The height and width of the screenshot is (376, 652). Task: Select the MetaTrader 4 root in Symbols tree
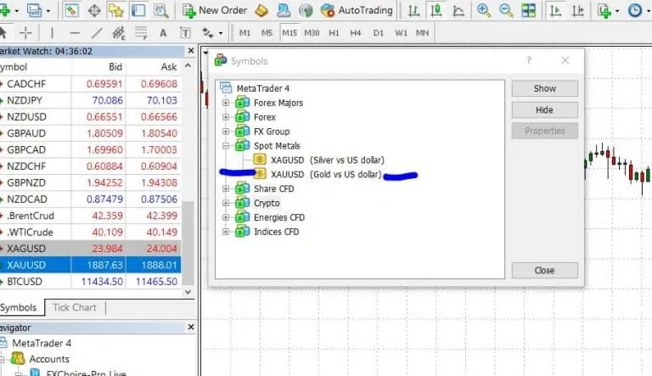point(263,88)
